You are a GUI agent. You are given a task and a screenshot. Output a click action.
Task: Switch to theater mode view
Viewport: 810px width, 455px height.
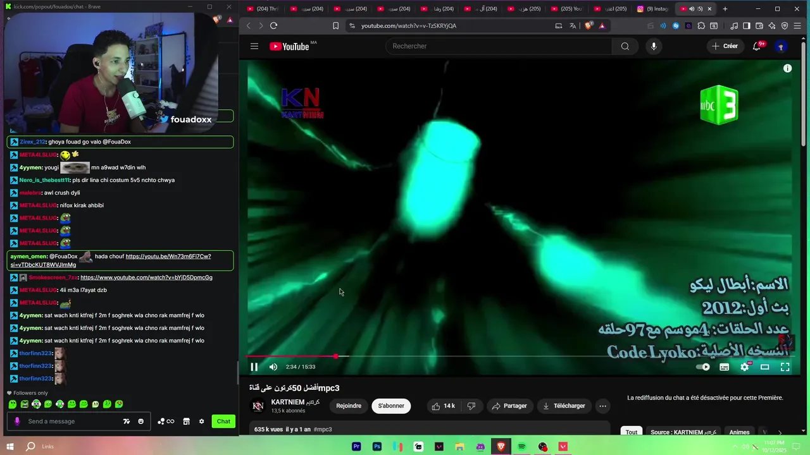tap(764, 367)
